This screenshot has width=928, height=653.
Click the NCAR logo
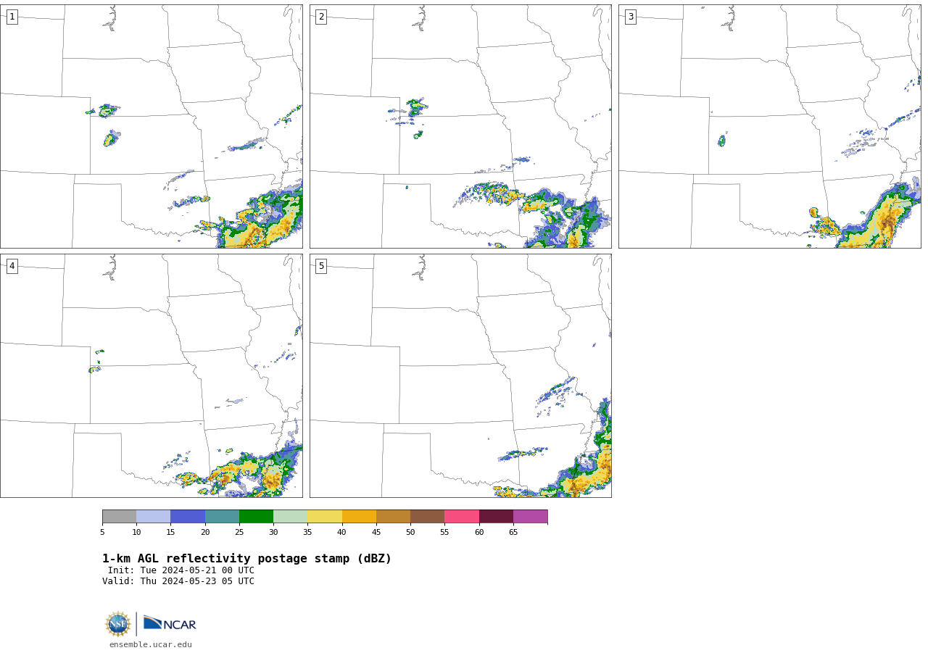[170, 623]
